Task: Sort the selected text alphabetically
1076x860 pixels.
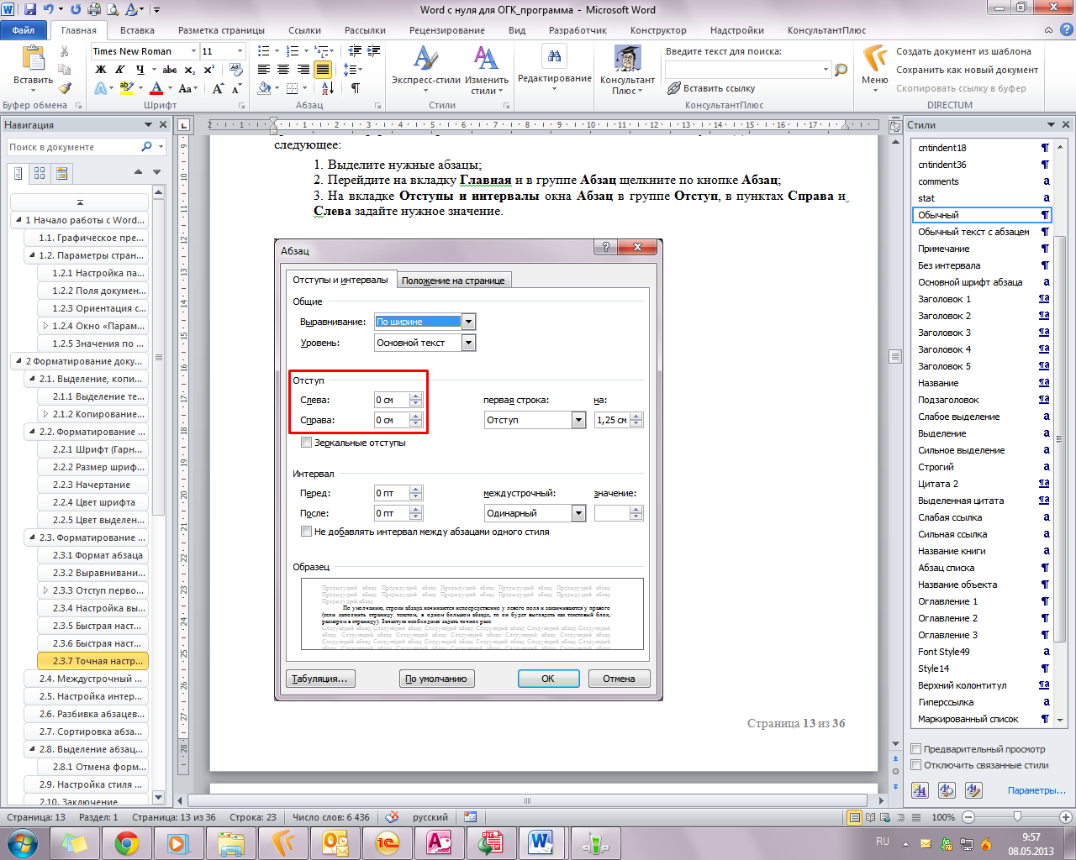Action: [328, 88]
